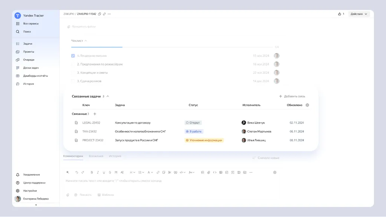
Task: Toggle bold formatting in comment editor
Action: click(x=92, y=173)
